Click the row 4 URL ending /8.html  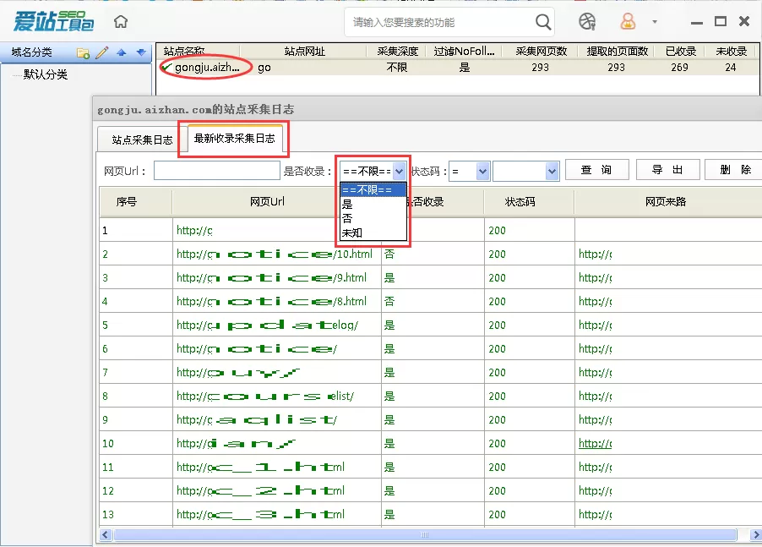[x=272, y=302]
